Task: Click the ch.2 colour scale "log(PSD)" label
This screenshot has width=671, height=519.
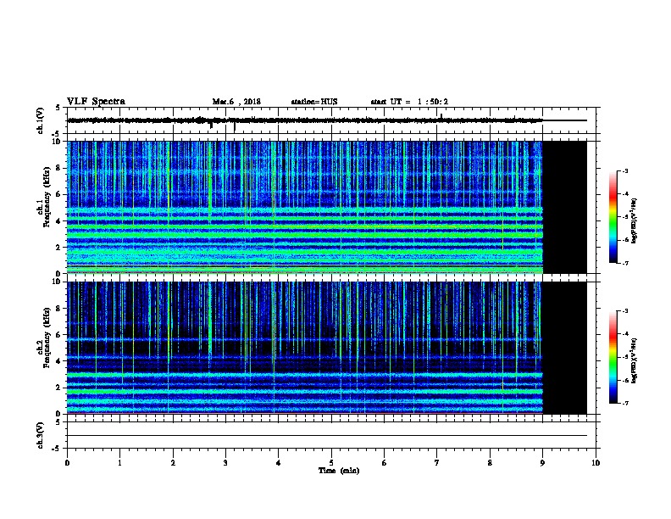Action: pos(635,360)
